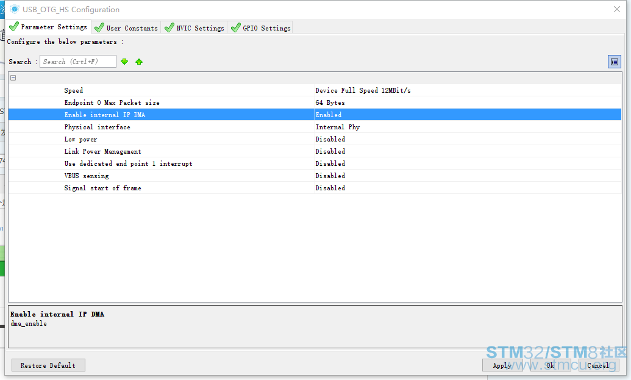631x380 pixels.
Task: Open the Disabled value for VBUS sensing
Action: (468, 176)
